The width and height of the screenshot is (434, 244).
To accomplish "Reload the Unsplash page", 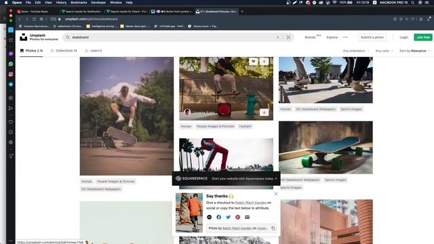I will (34, 19).
